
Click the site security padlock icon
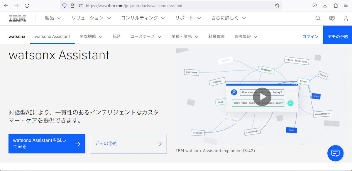pos(72,6)
